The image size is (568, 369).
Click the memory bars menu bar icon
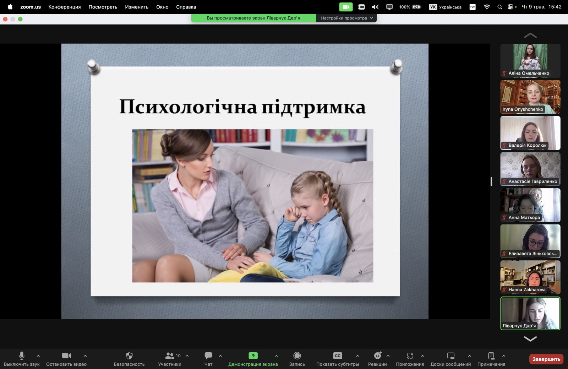pos(361,7)
